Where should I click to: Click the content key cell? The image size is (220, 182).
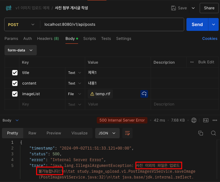[42, 83]
